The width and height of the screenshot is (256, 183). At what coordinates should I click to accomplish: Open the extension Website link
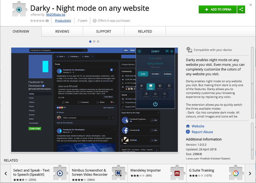198,126
